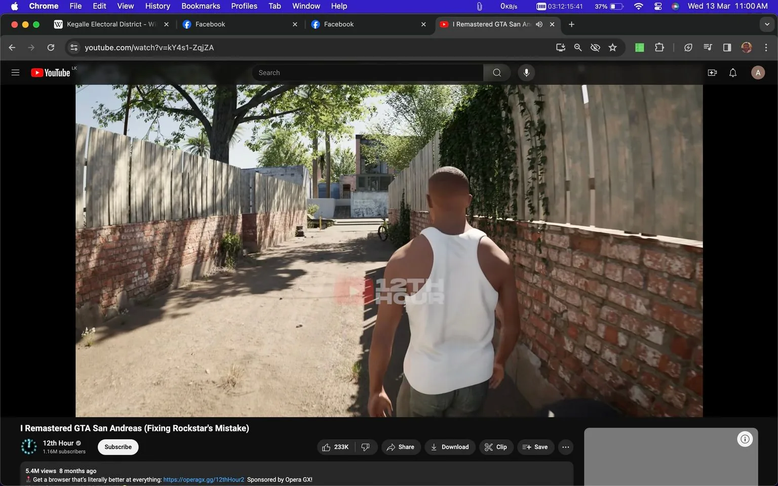Open the Create button on YouTube header
Screen dimensions: 778x486
tap(712, 72)
